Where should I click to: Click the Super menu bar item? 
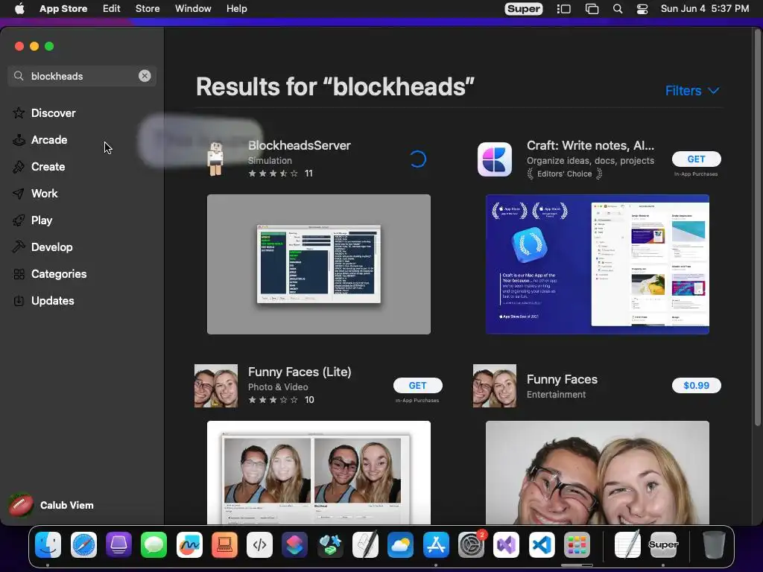tap(524, 9)
